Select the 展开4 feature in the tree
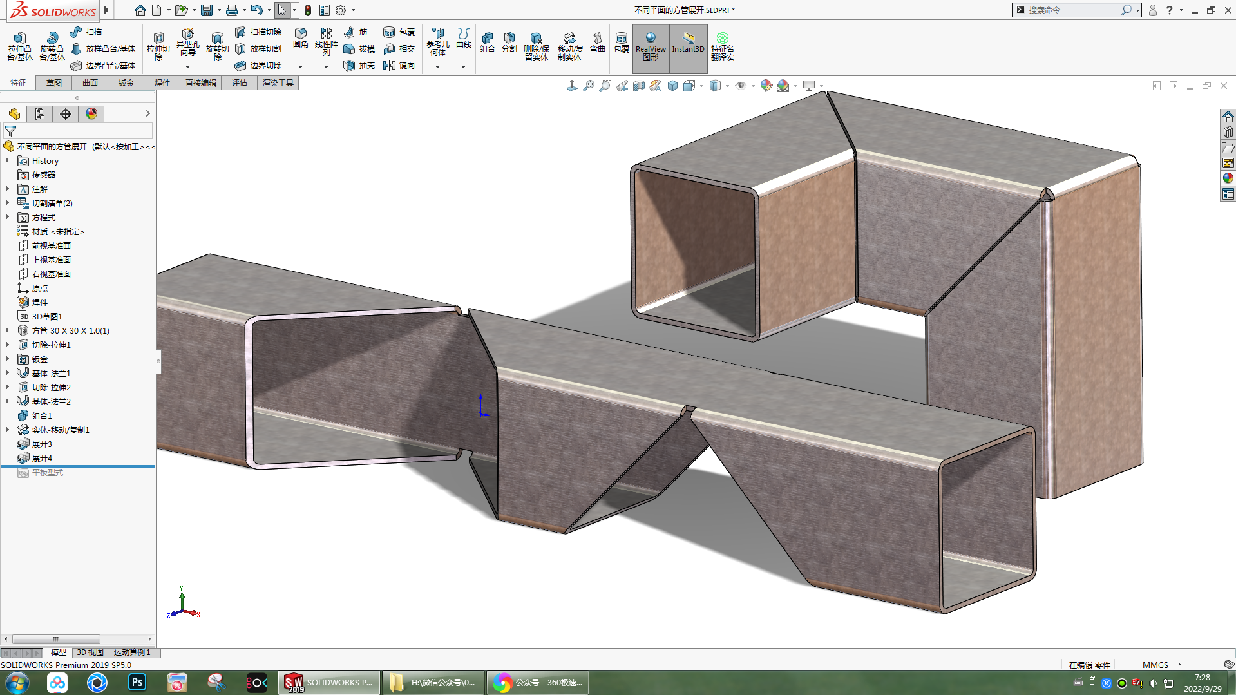Screen dimensions: 1236x695 coord(42,458)
